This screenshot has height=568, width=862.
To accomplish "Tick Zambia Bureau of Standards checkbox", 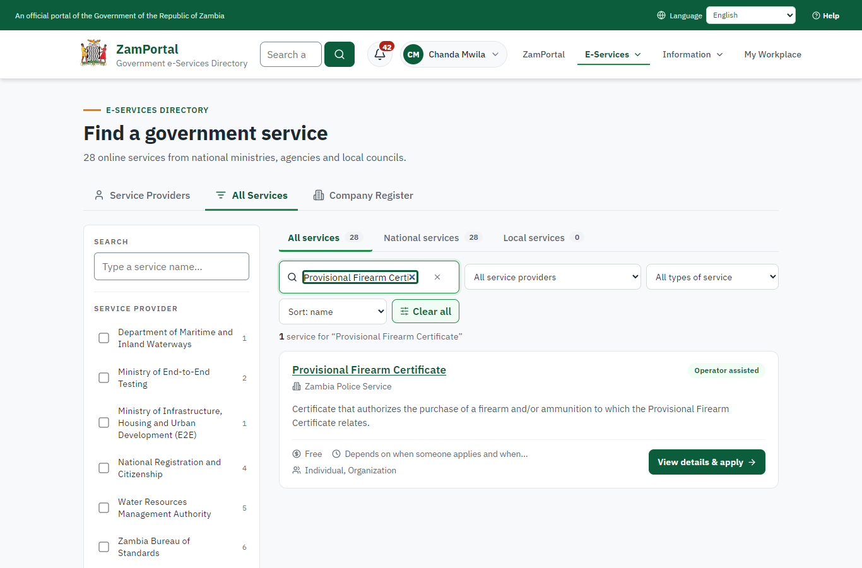I will tap(104, 547).
